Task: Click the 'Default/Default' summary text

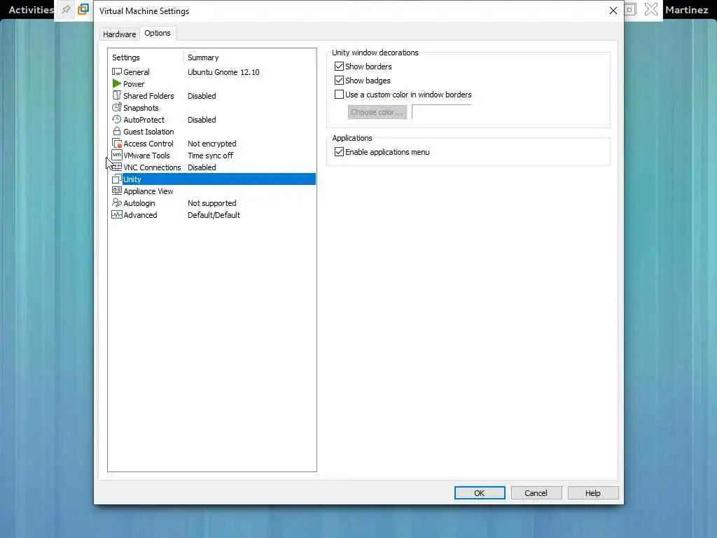Action: [214, 215]
